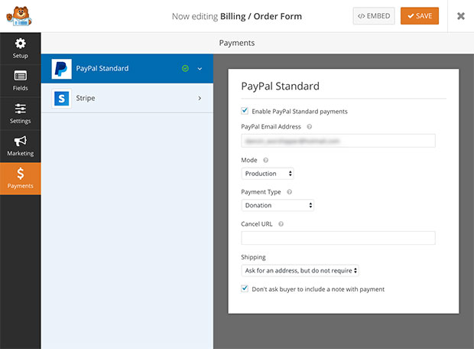
Task: Show help tooltip for Payment Type
Action: pos(289,192)
